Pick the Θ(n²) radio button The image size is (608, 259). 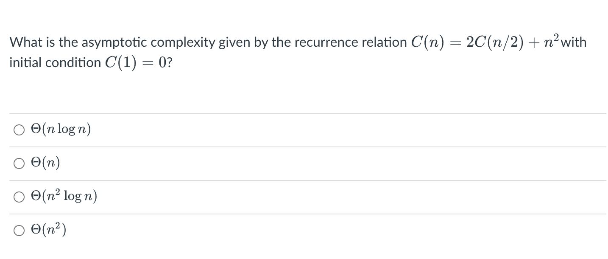point(19,231)
